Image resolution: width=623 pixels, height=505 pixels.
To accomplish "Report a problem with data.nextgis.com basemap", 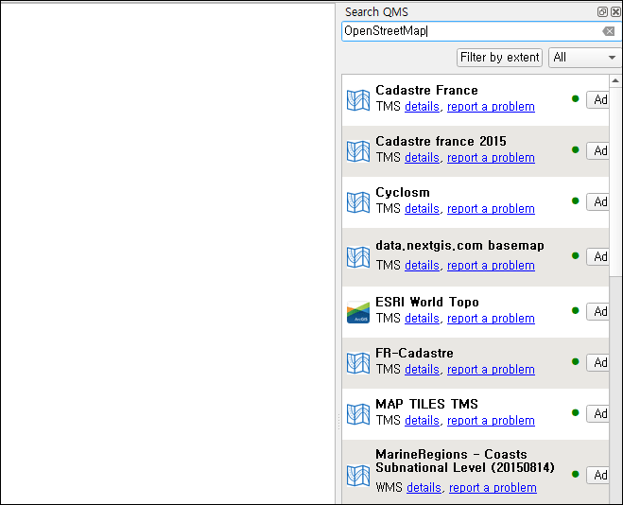I will tap(491, 266).
